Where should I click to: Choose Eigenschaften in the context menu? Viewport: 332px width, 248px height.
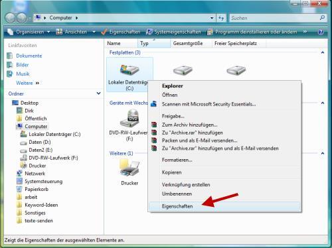tap(224, 206)
